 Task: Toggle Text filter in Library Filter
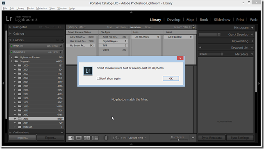(x=109, y=27)
